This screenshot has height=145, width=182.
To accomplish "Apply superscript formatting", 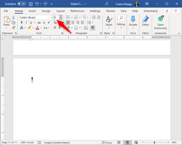I will tap(49, 22).
